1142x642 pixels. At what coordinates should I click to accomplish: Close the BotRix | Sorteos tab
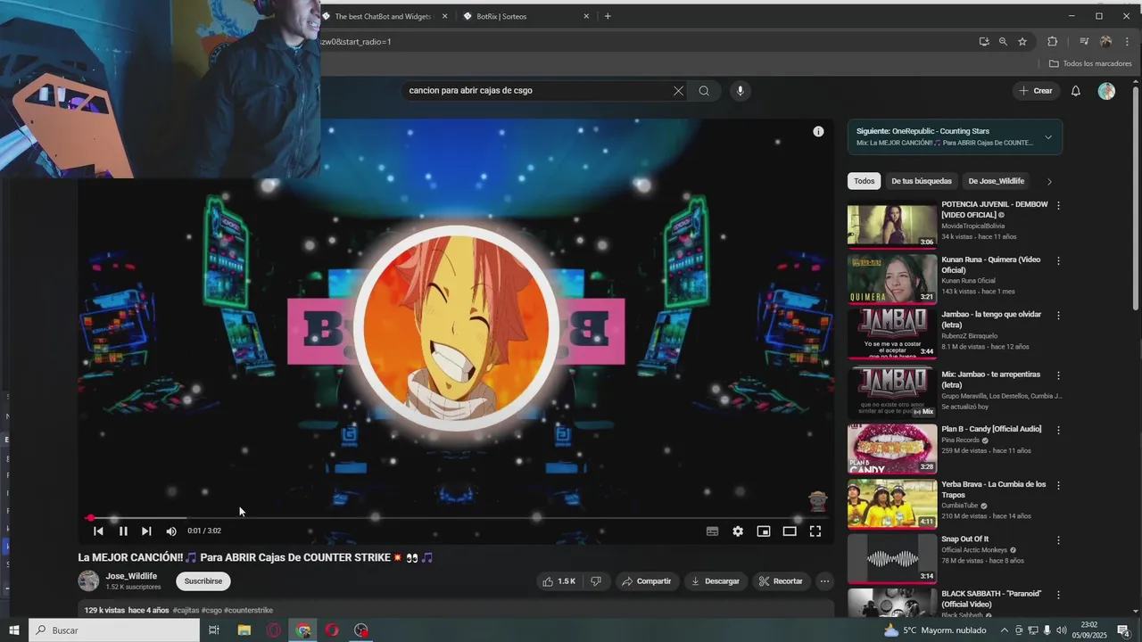[586, 16]
